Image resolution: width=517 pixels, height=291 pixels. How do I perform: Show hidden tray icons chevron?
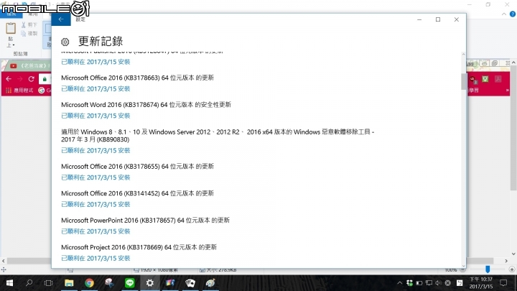[x=400, y=283]
